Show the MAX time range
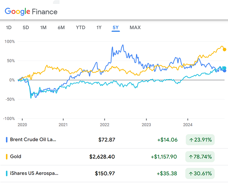228x184 pixels. click(135, 28)
